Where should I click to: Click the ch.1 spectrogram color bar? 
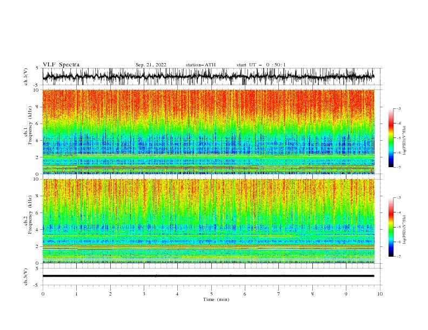pos(391,137)
